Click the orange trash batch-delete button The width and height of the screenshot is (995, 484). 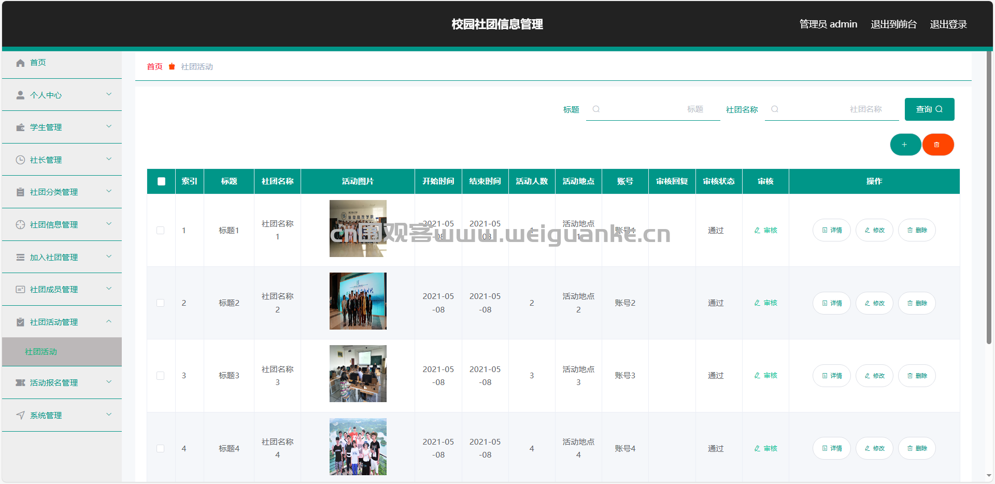[938, 145]
